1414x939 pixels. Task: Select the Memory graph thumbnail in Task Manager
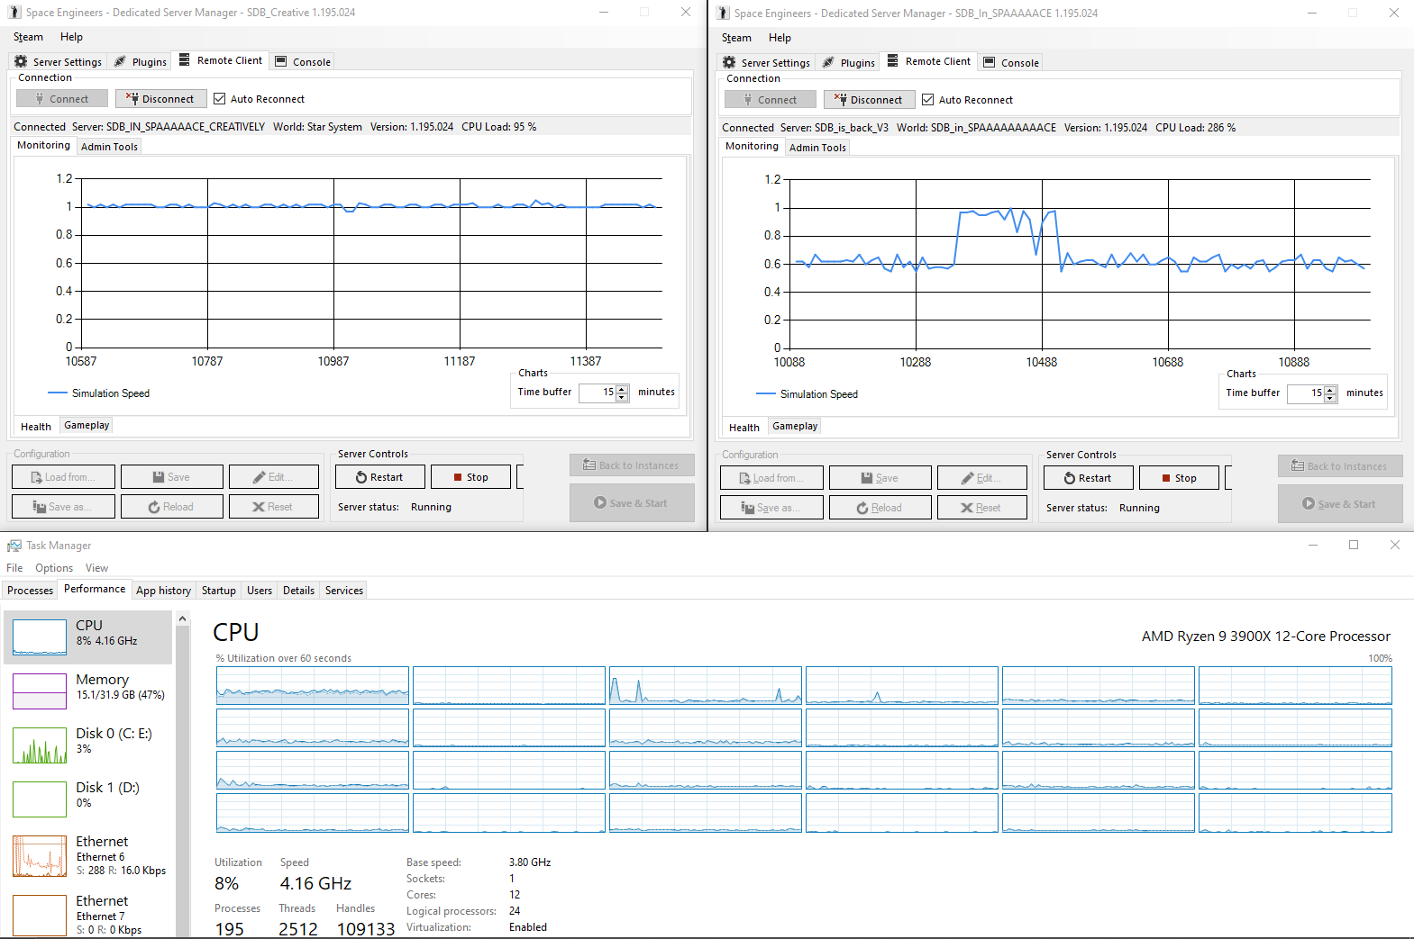tap(40, 691)
